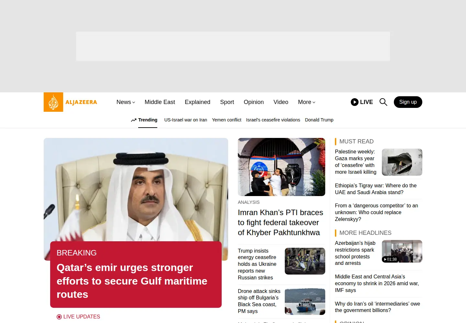This screenshot has height=323, width=466.
Task: Click the Qatar emir hero image
Action: coord(136,190)
